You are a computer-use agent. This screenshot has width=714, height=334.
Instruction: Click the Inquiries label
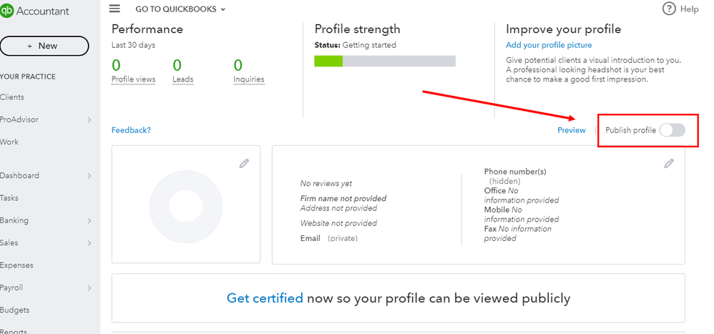(x=249, y=79)
